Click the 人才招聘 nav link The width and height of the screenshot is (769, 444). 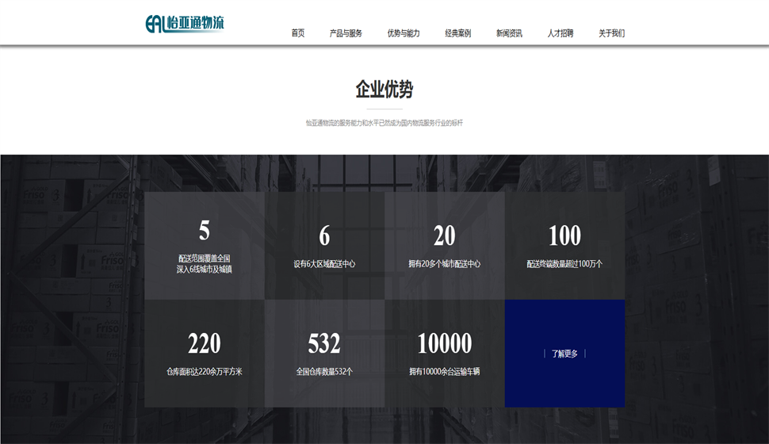click(x=560, y=33)
